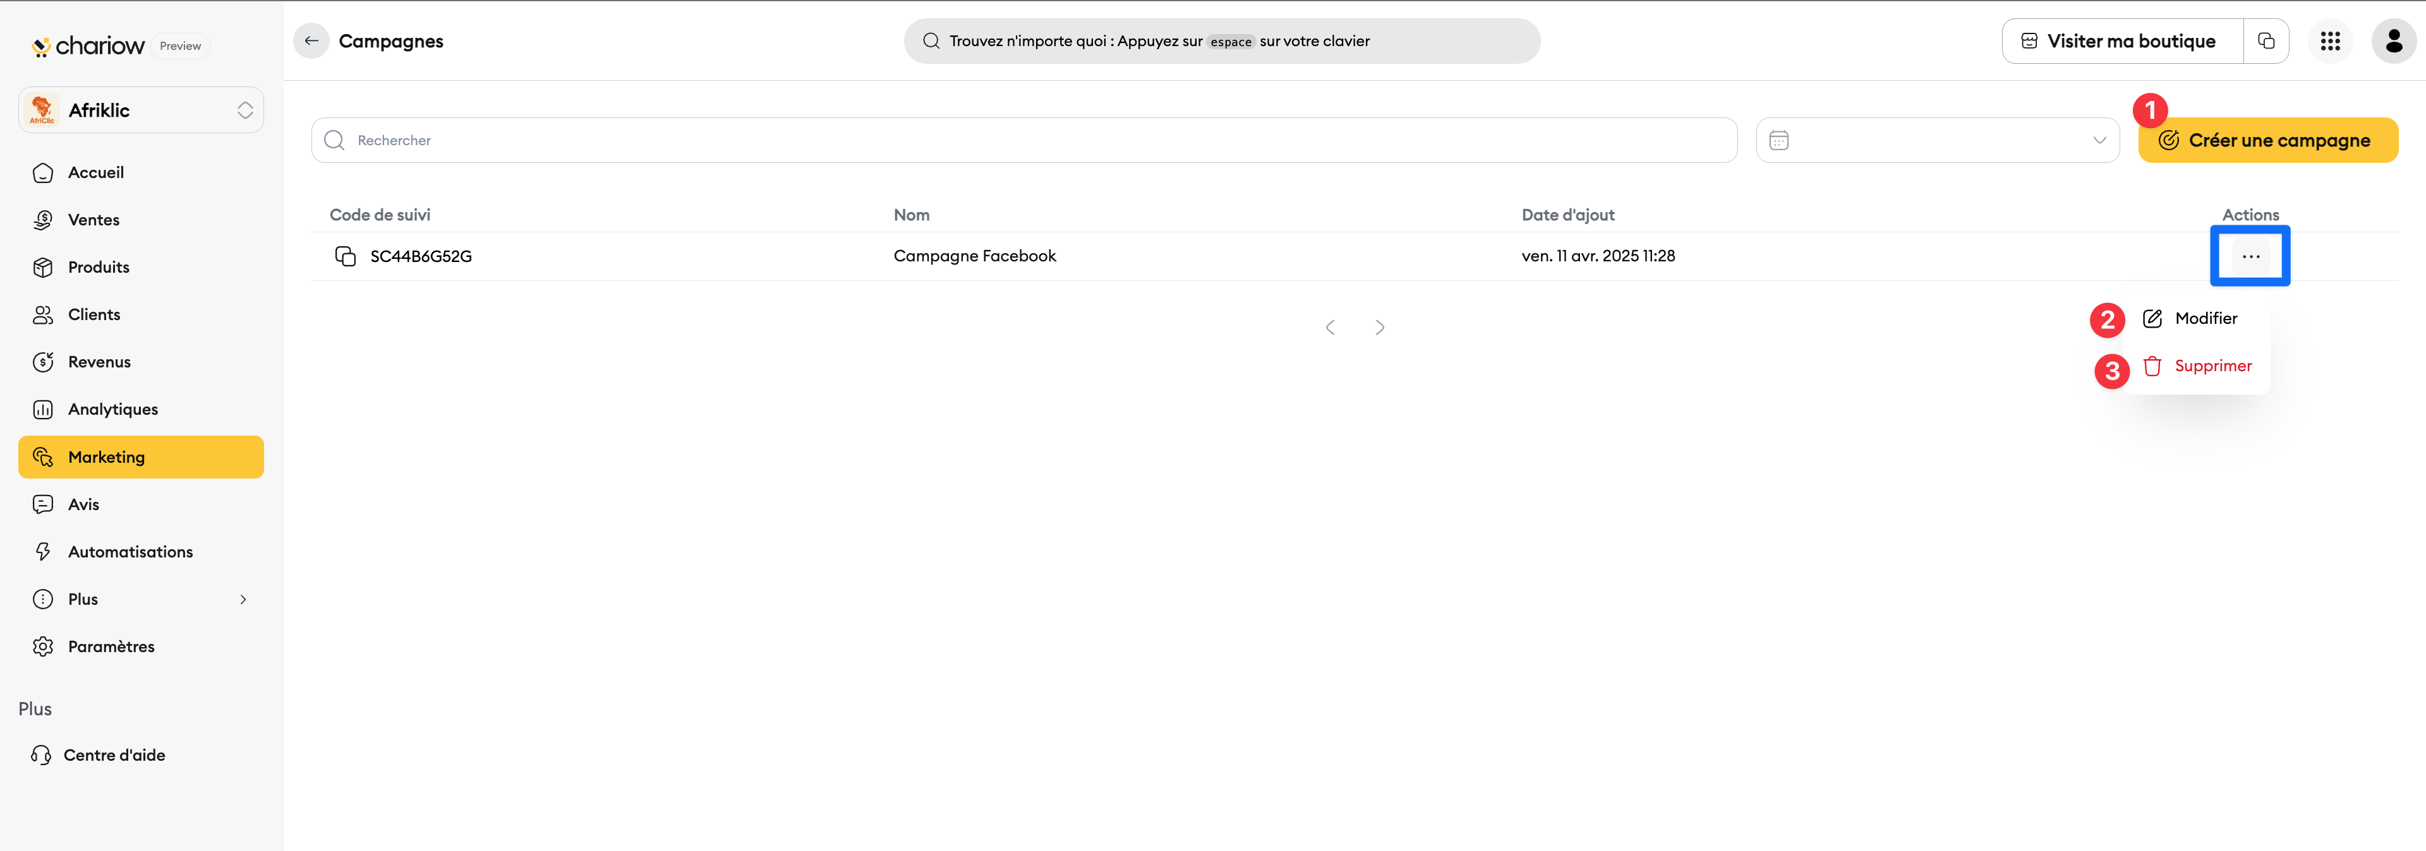The height and width of the screenshot is (851, 2426).
Task: Open the Clients page
Action: [142, 314]
